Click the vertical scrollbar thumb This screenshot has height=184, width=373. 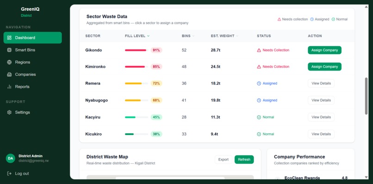366,96
